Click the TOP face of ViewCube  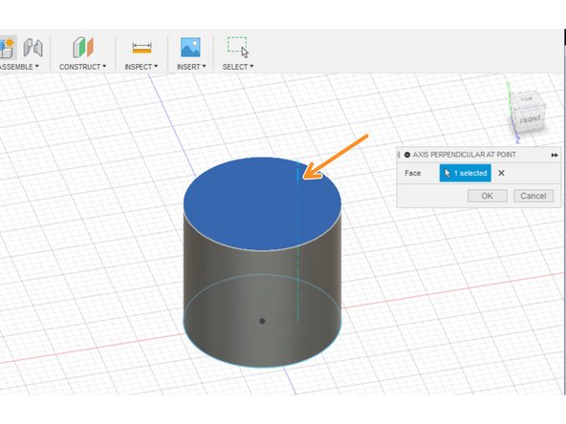tap(526, 99)
